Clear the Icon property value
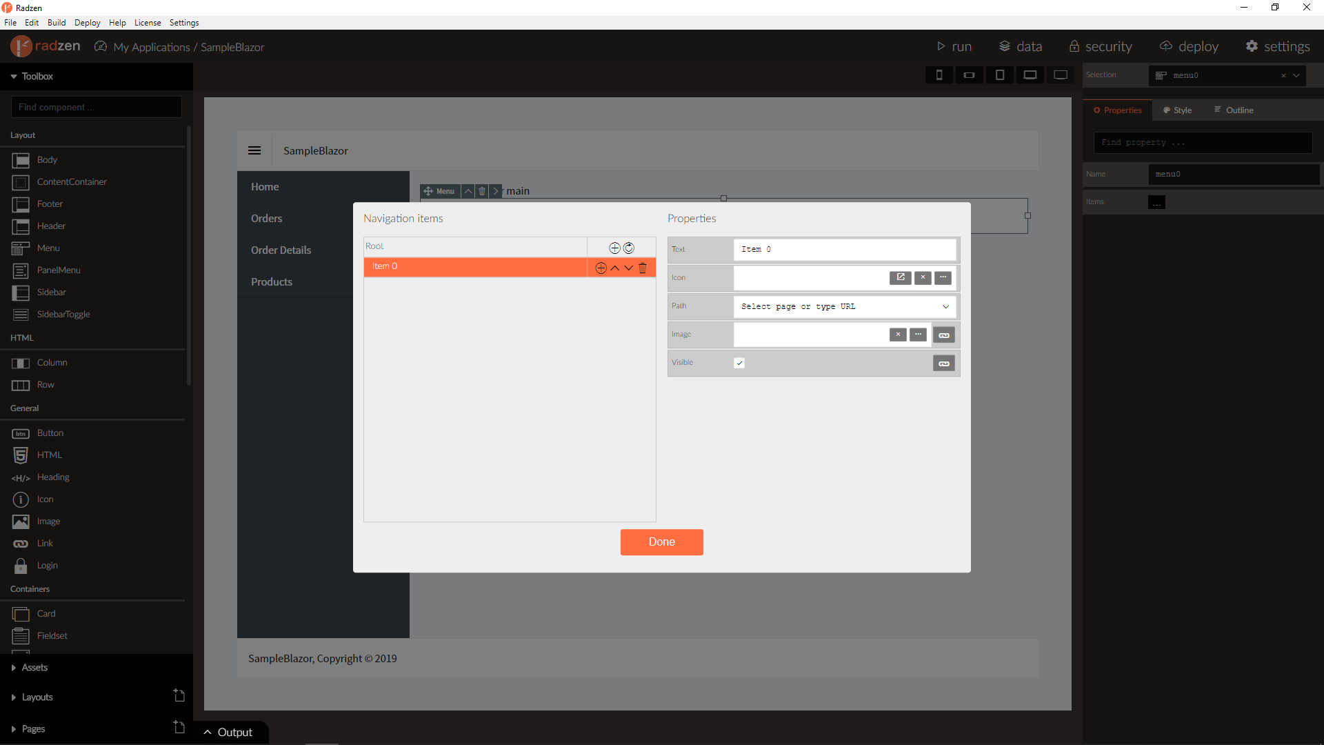 (x=923, y=277)
